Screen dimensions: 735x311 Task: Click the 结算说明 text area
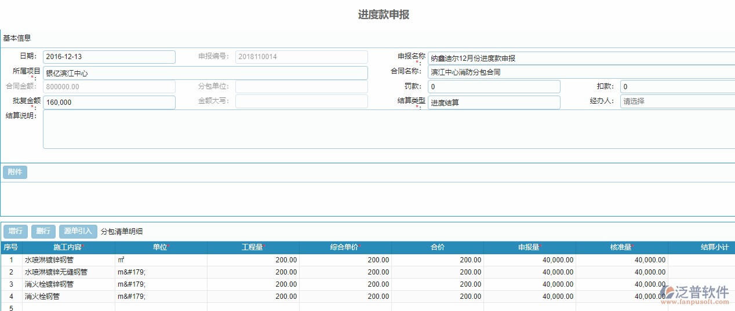click(388, 129)
